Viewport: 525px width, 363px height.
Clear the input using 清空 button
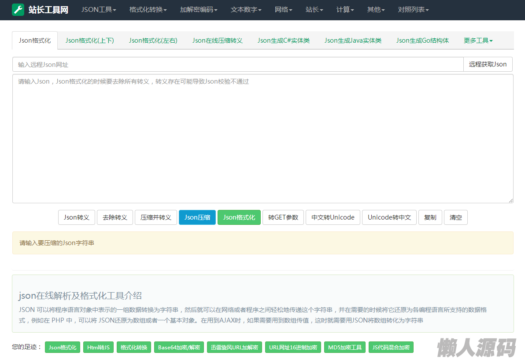click(x=455, y=217)
